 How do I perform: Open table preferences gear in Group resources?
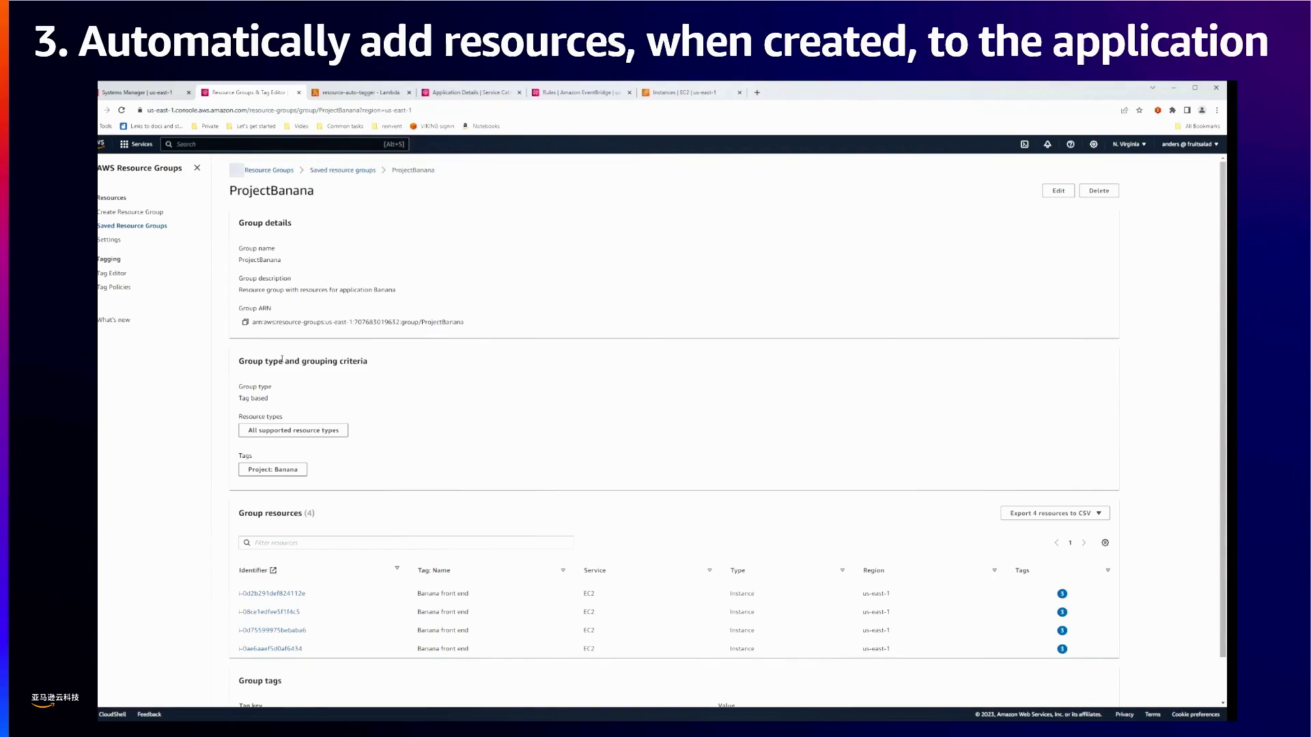(1105, 543)
